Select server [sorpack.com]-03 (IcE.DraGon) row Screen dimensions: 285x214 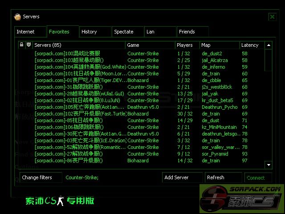point(141,140)
